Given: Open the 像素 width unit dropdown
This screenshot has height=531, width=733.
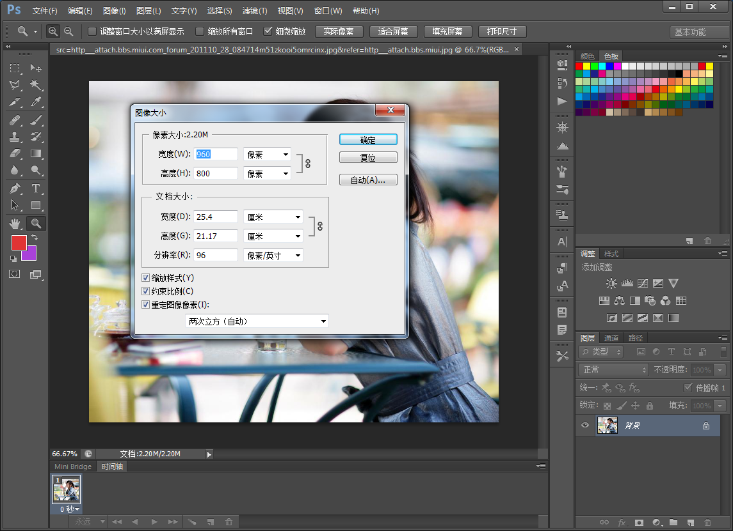Looking at the screenshot, I should [x=267, y=155].
